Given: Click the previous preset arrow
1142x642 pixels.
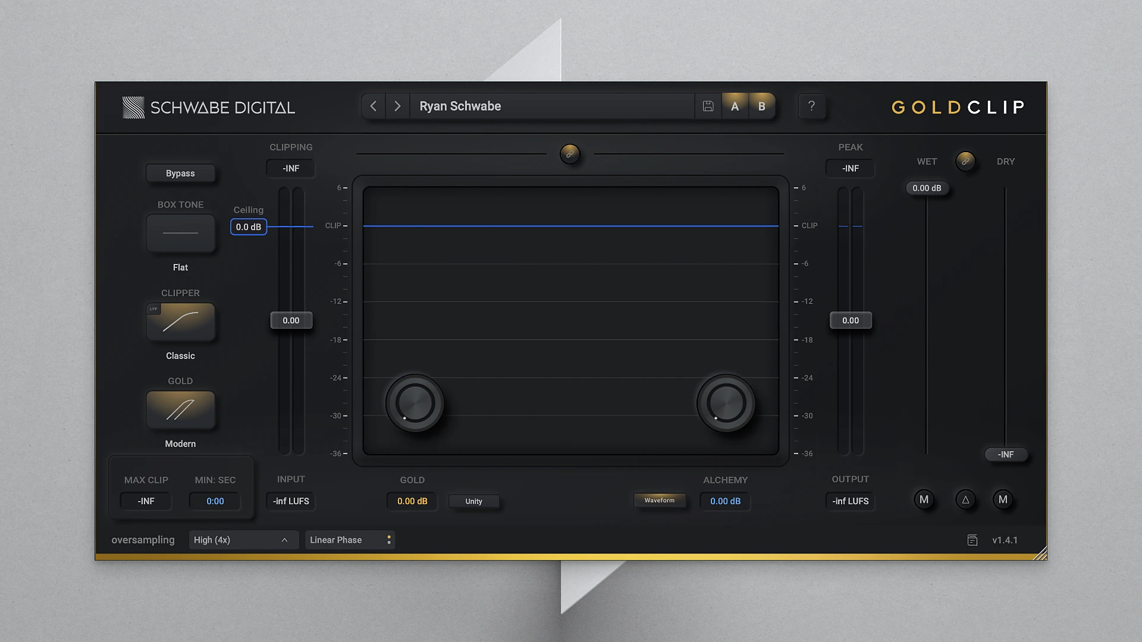Looking at the screenshot, I should [x=374, y=106].
